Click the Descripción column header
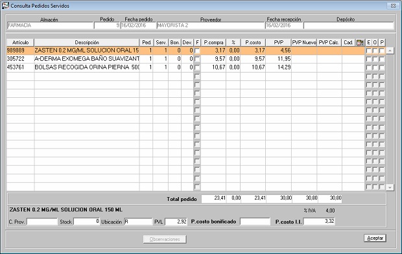This screenshot has height=254, width=402. [87, 43]
